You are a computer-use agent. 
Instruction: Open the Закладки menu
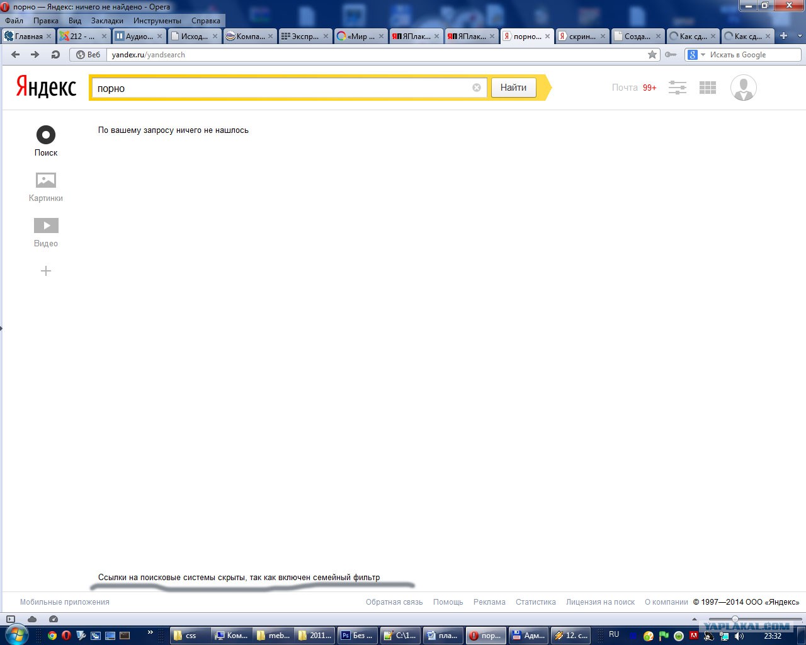107,21
